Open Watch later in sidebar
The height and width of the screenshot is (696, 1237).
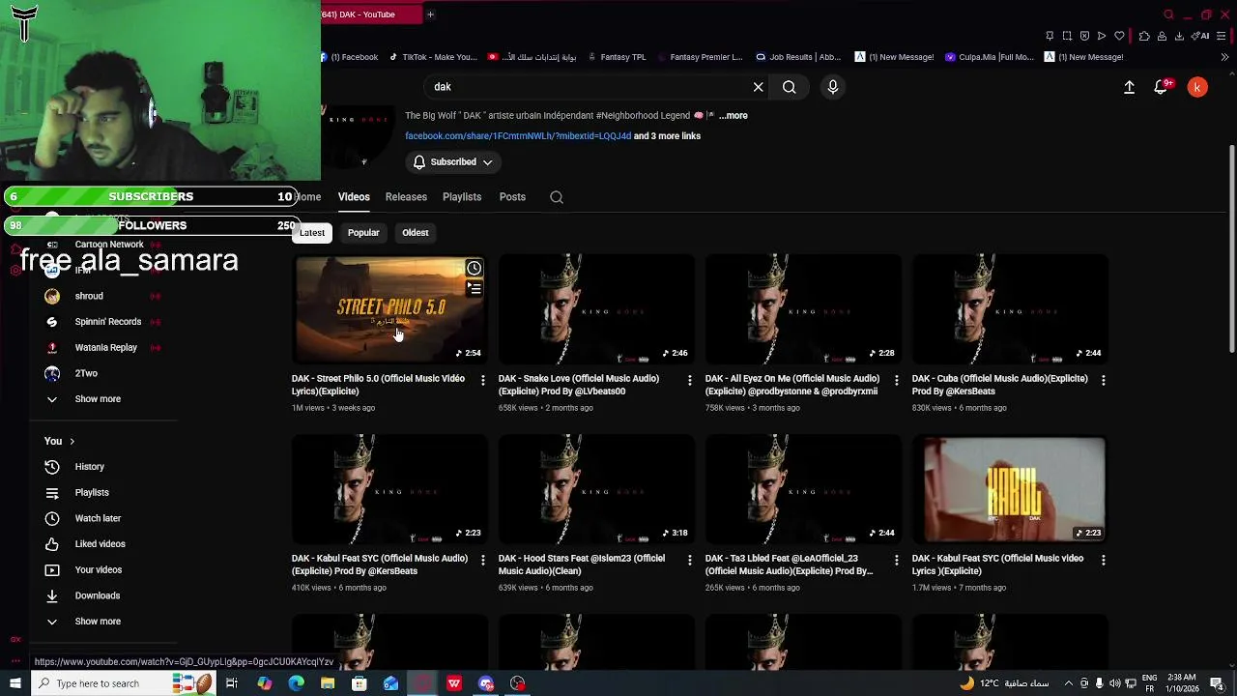click(x=98, y=519)
